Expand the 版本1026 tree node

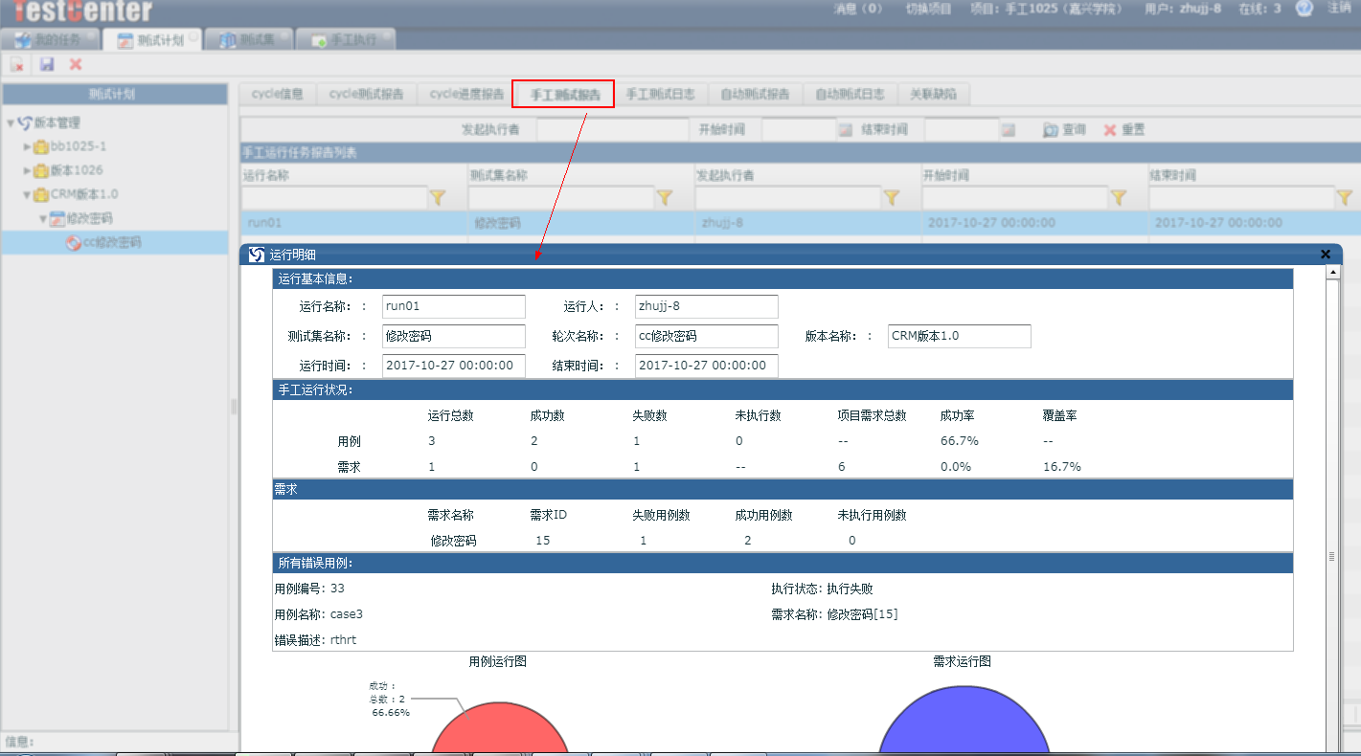28,170
